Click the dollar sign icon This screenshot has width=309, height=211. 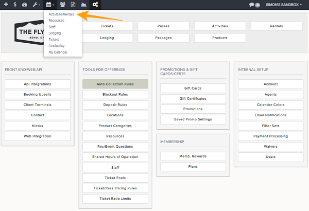tap(15, 5)
